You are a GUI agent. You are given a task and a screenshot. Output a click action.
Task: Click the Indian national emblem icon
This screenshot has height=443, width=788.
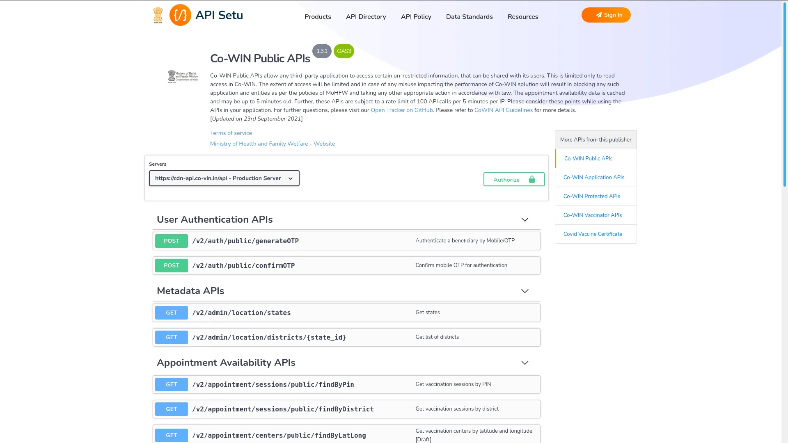[x=158, y=15]
